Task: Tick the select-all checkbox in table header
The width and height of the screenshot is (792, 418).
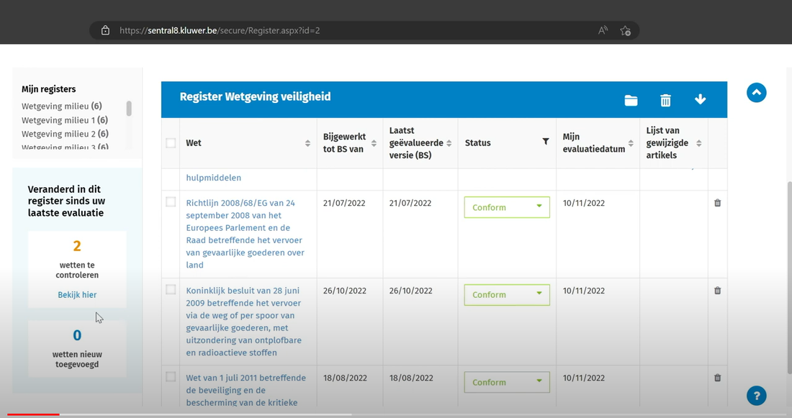Action: [171, 143]
